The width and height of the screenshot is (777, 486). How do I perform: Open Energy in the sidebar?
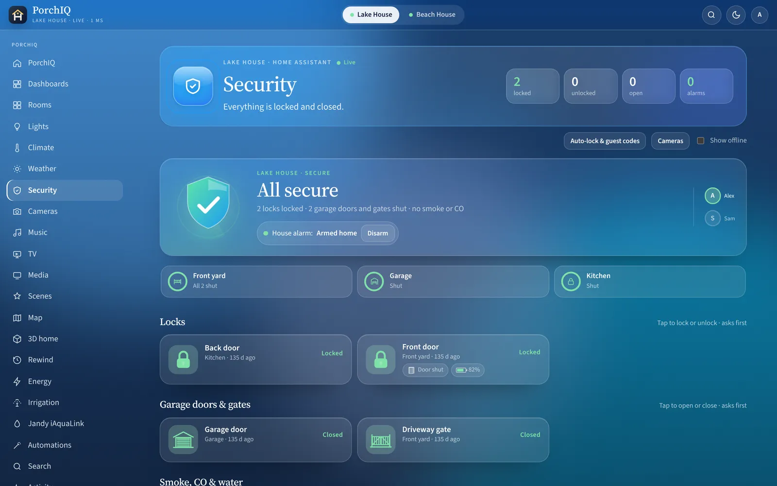click(x=65, y=382)
